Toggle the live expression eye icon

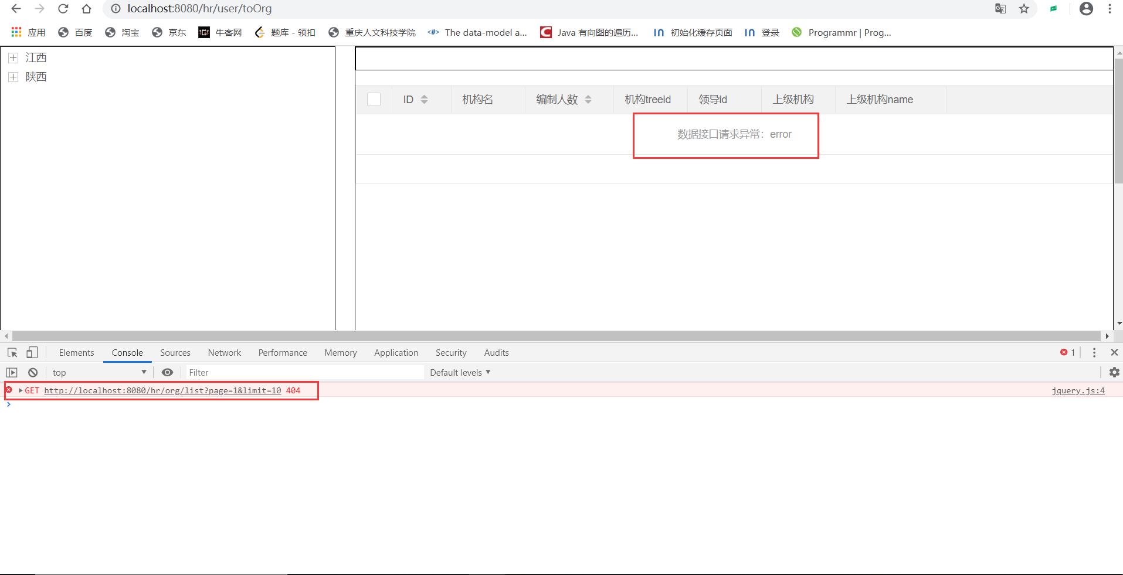167,372
